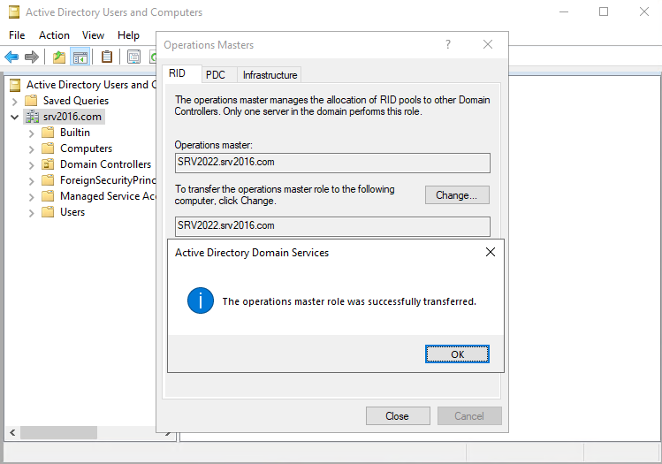
Task: Expand the Users container
Action: pos(31,213)
